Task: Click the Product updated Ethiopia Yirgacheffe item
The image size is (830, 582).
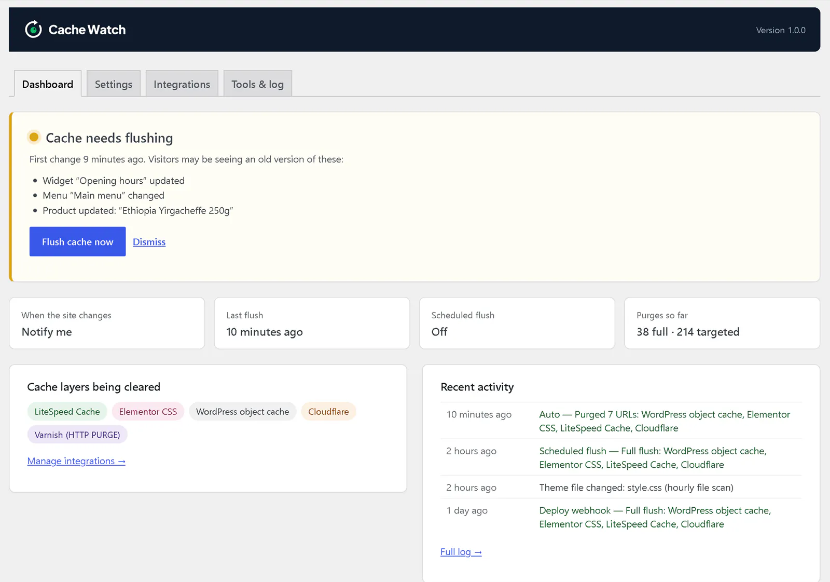Action: click(138, 211)
